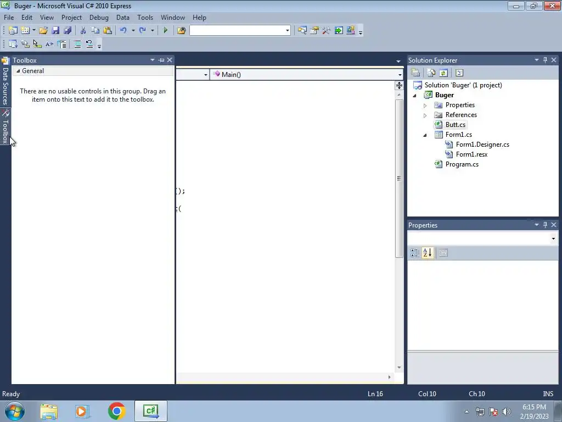This screenshot has height=422, width=562.
Task: Open the Redo history dropdown arrow
Action: point(153,31)
